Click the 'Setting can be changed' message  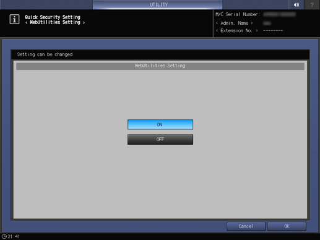[x=45, y=54]
